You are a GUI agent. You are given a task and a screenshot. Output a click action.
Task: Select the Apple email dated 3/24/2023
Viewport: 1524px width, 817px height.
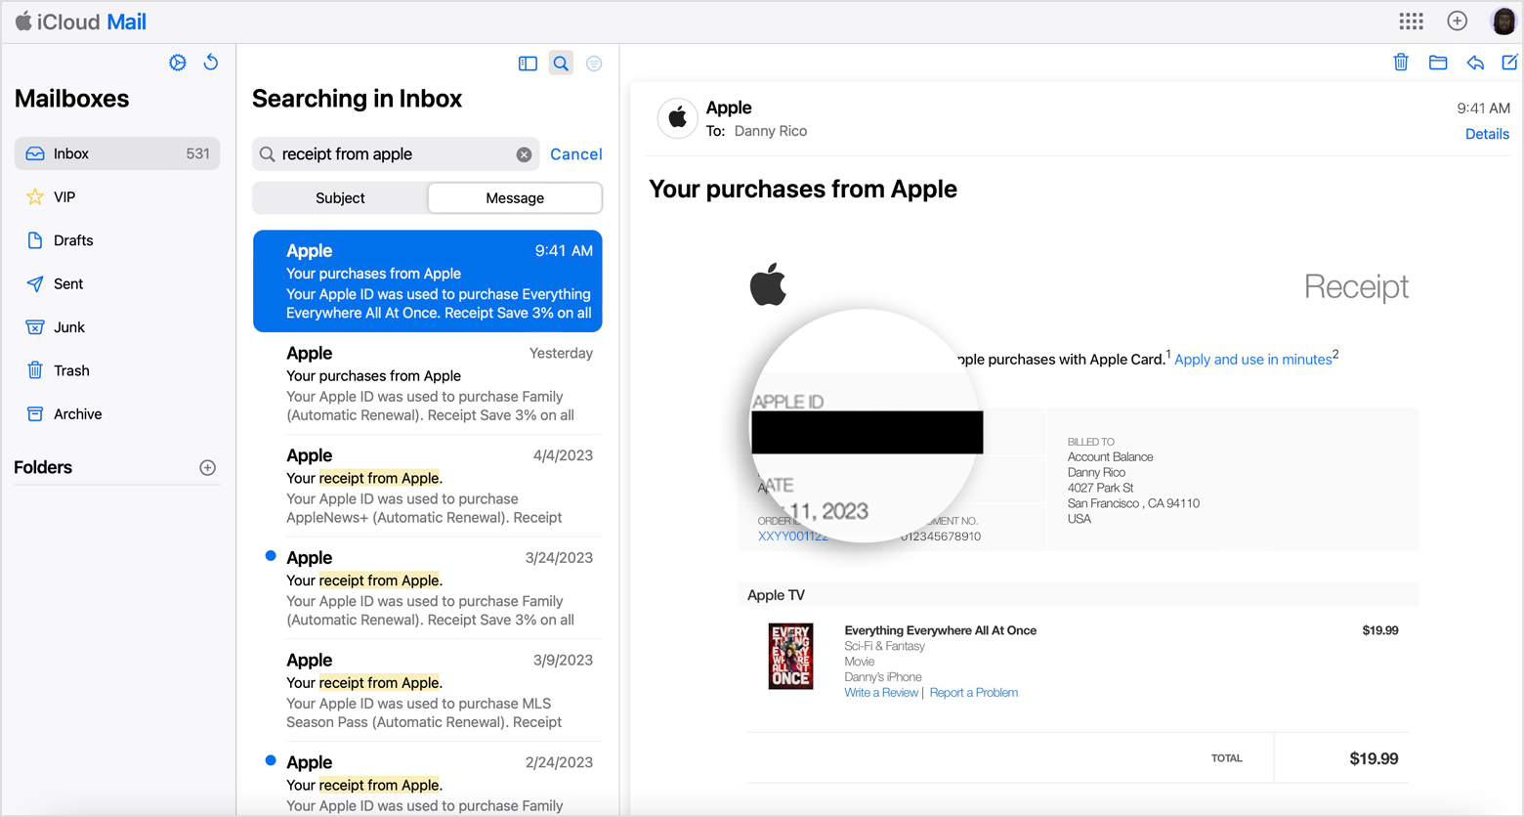428,588
